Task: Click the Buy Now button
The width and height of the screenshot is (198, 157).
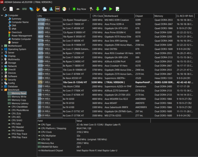Action: (x=79, y=9)
